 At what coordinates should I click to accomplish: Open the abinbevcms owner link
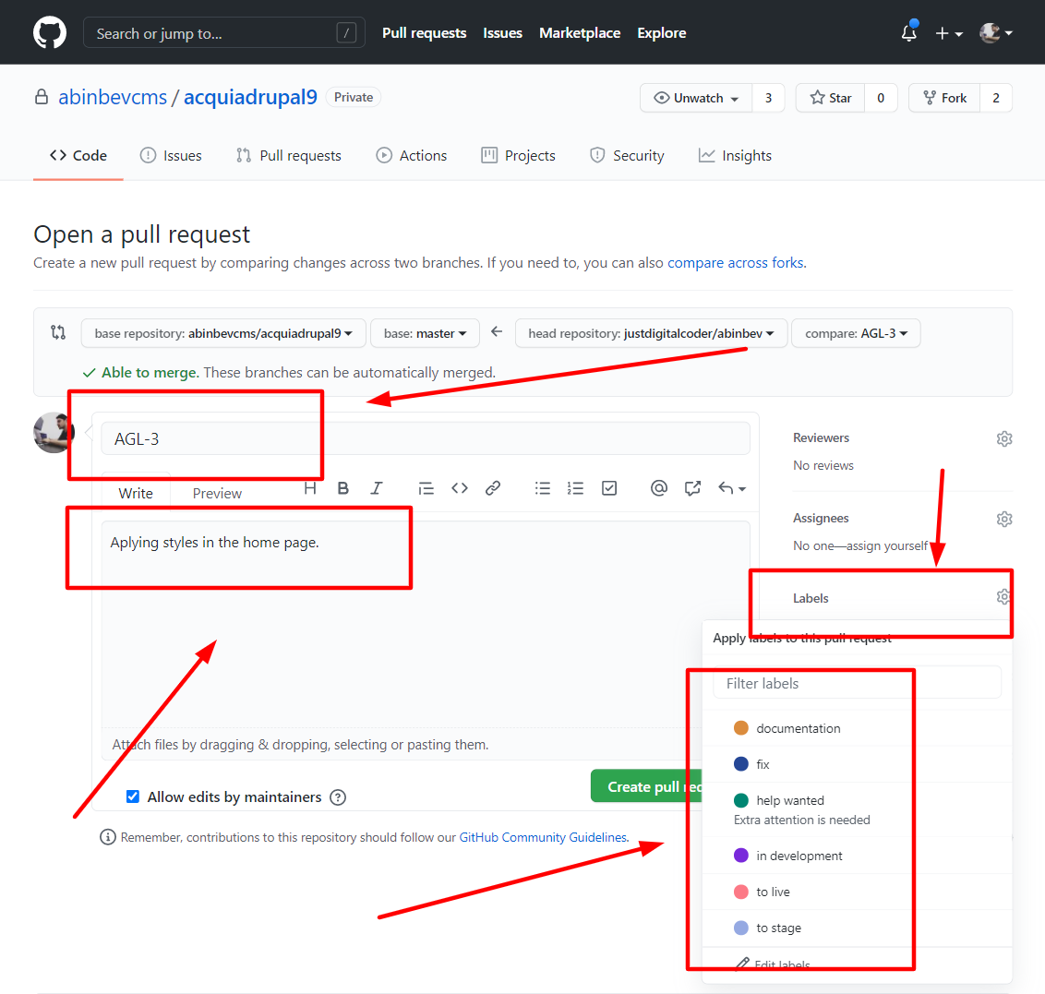tap(113, 97)
